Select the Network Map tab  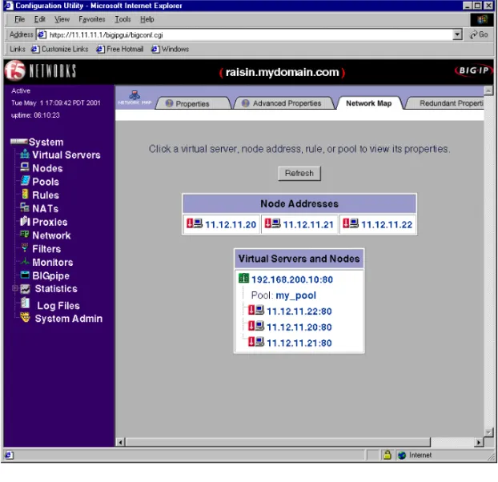[x=369, y=103]
